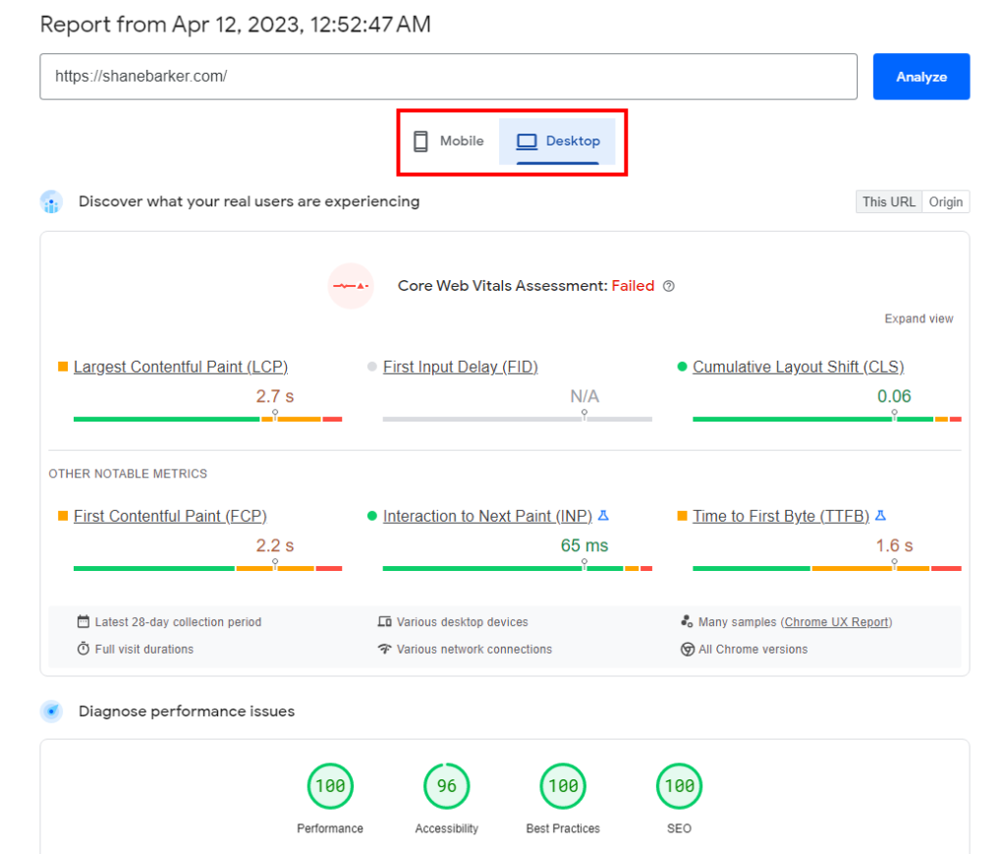The width and height of the screenshot is (1006, 854).
Task: Switch to the Mobile tab
Action: click(x=449, y=141)
